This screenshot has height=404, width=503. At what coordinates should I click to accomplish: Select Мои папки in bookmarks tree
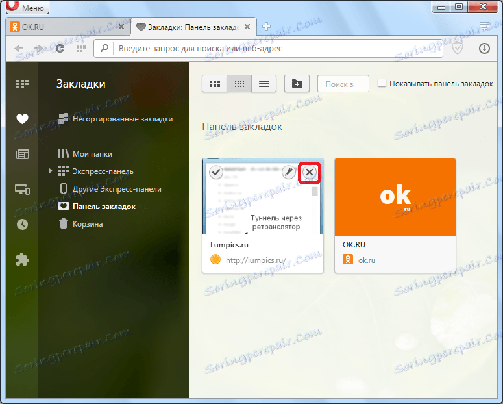point(85,154)
